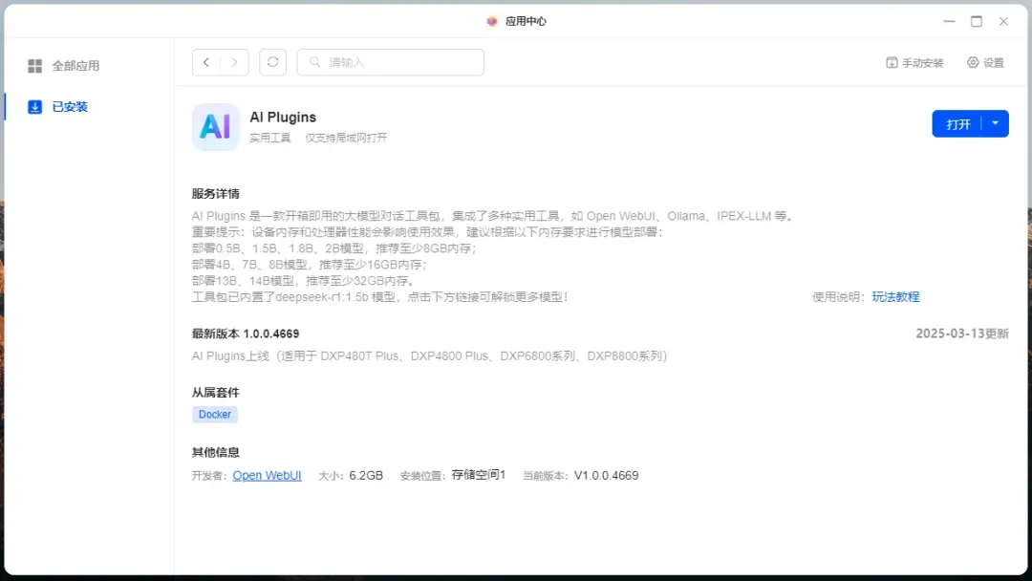This screenshot has width=1032, height=581.
Task: Click the 应用中心 title bar icon
Action: [492, 21]
